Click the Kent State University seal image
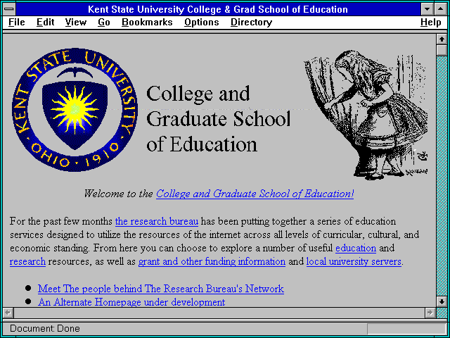 click(75, 110)
